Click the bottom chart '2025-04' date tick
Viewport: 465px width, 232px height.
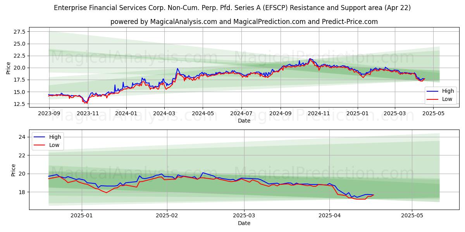click(x=329, y=216)
